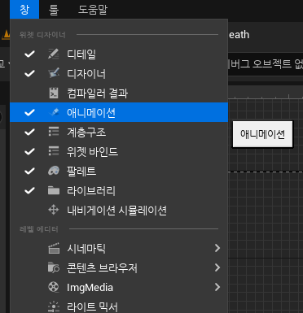Uncheck the 팔레트 panel checkmark
The image size is (303, 313).
click(29, 171)
